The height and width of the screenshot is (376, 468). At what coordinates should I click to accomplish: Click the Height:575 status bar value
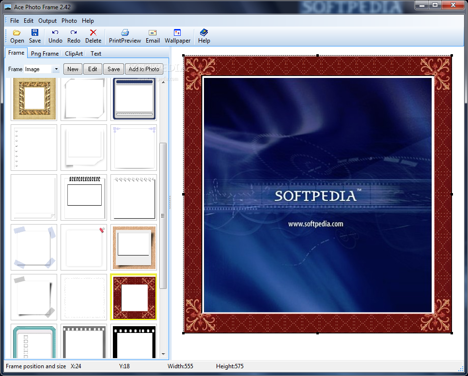point(230,366)
